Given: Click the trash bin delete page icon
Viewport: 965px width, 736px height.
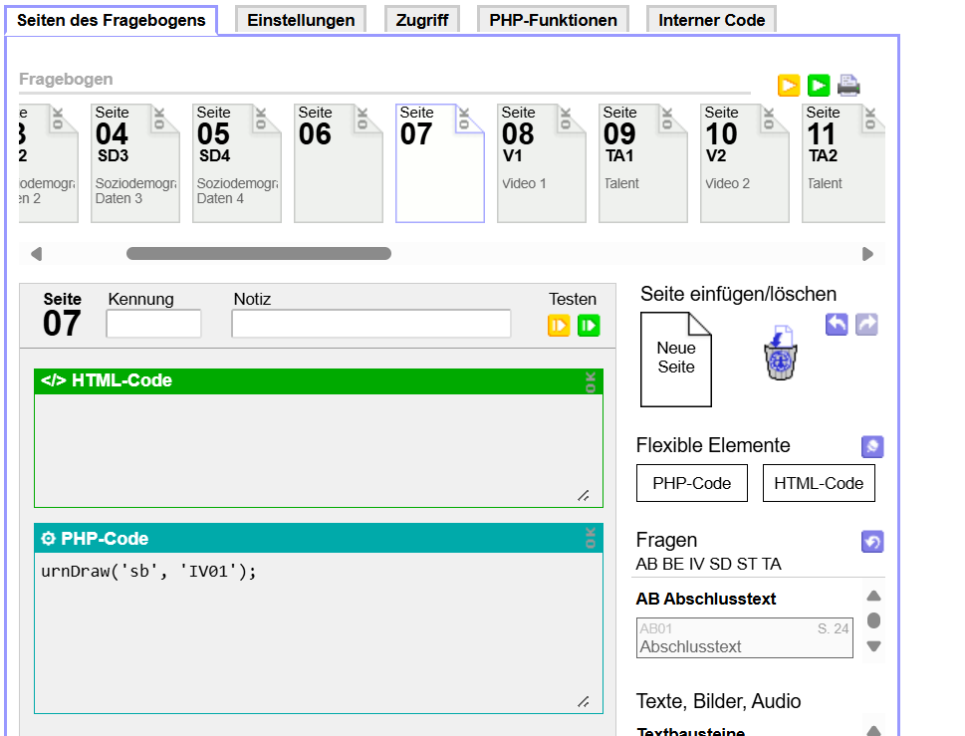Looking at the screenshot, I should (x=781, y=353).
